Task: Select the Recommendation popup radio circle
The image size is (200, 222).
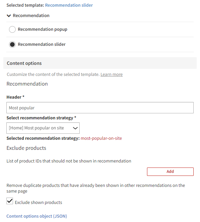Action: pyautogui.click(x=12, y=29)
